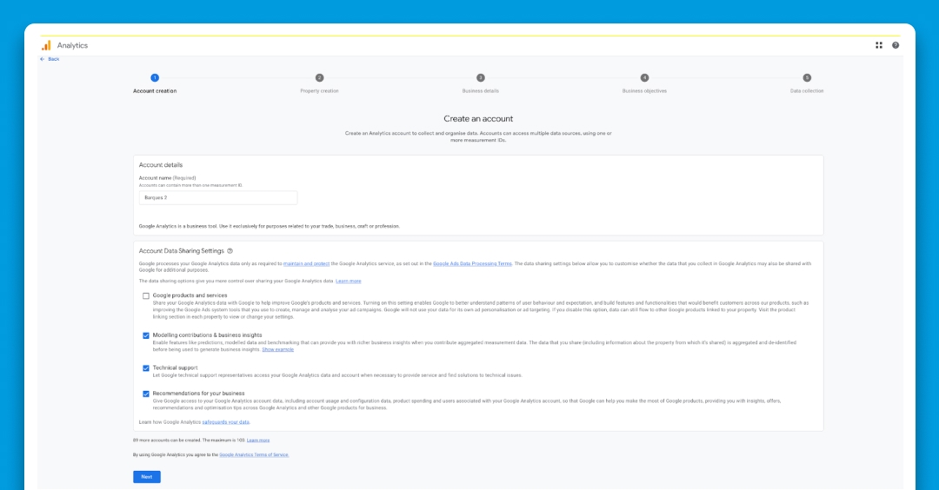Select step 4 Business objectives circle

coord(644,78)
